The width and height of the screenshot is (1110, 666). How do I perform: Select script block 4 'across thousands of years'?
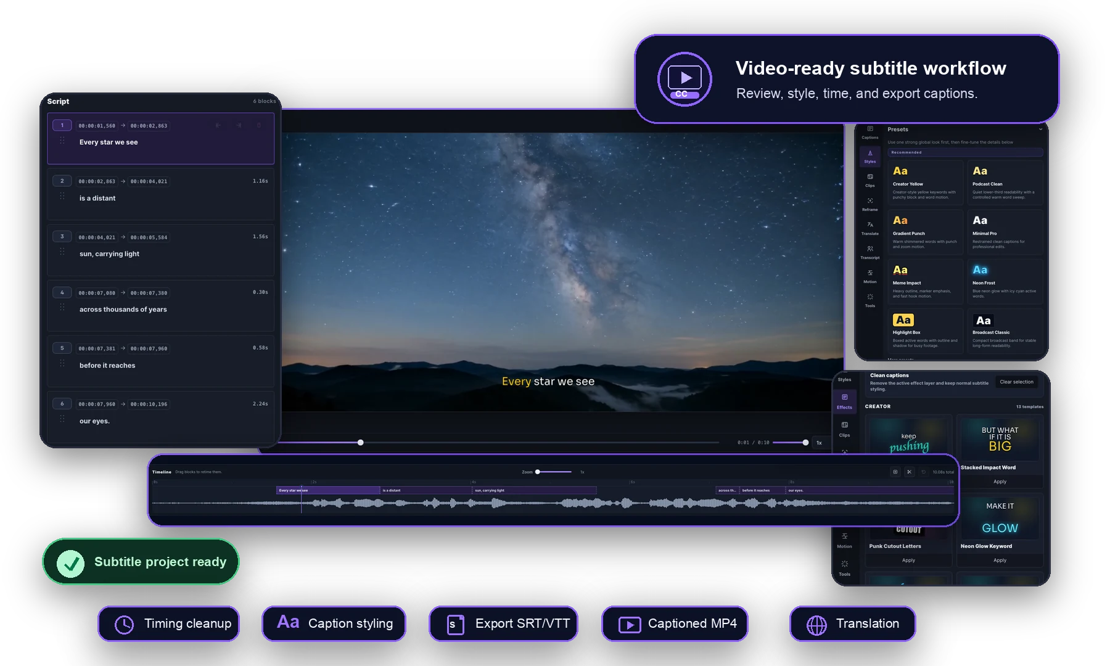click(x=160, y=306)
